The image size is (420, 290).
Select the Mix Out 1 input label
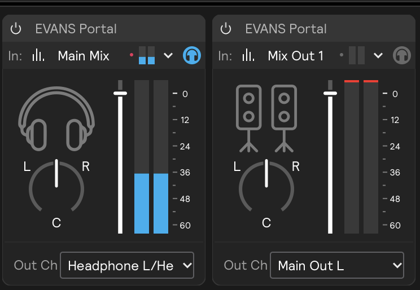[295, 55]
